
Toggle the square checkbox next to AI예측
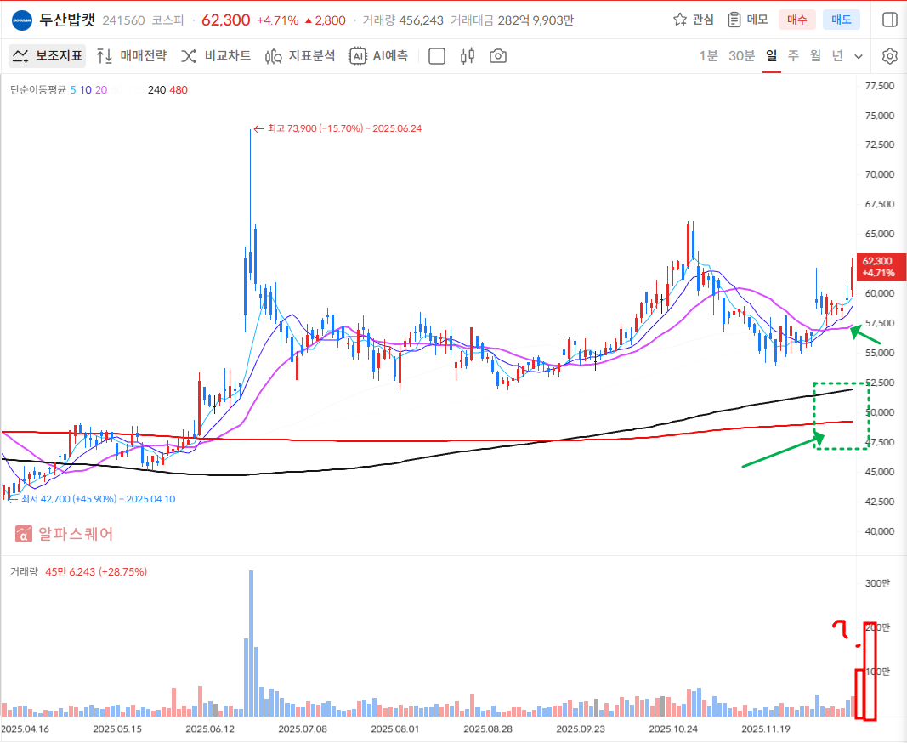click(437, 56)
